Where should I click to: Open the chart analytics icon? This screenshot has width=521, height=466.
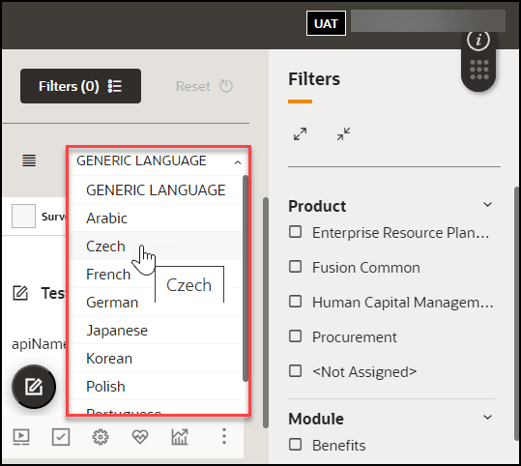pos(180,436)
